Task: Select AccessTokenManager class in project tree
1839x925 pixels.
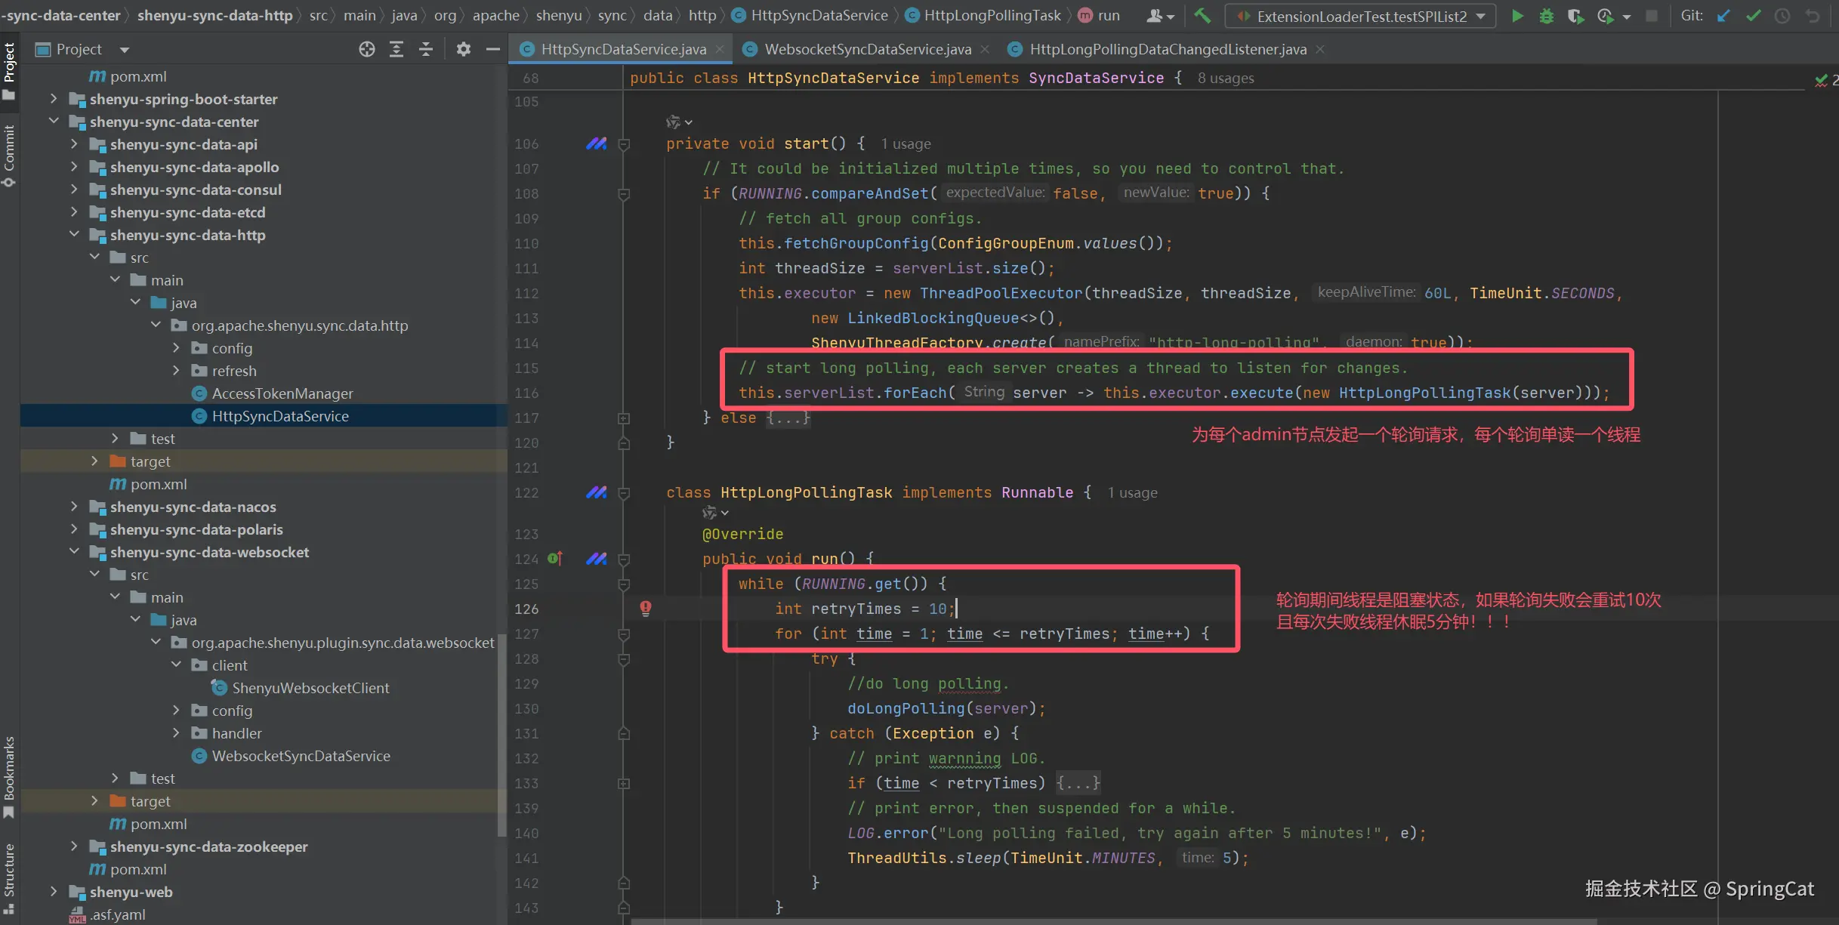Action: click(282, 393)
